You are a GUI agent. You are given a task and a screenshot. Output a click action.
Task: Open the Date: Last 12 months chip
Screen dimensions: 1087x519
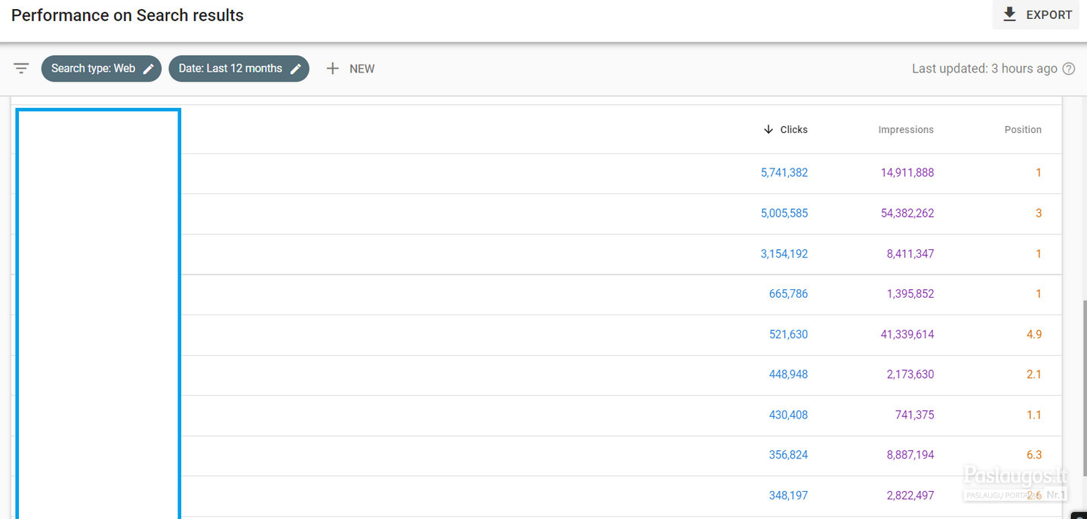point(239,69)
